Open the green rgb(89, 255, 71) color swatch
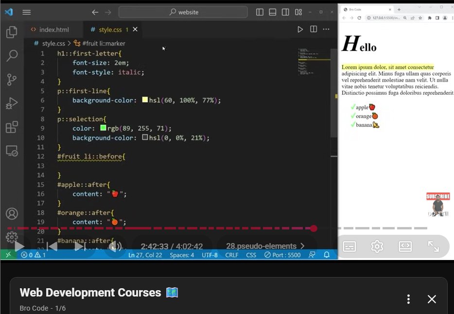 click(x=103, y=128)
